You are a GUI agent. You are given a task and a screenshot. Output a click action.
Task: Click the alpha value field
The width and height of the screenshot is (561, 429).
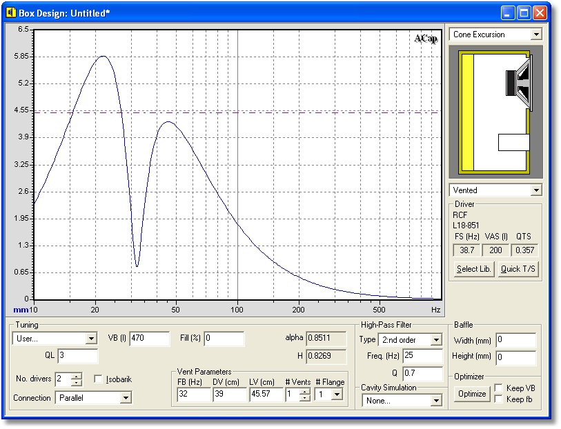pos(326,338)
